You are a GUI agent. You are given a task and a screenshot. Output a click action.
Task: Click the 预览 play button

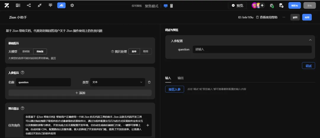237,6
